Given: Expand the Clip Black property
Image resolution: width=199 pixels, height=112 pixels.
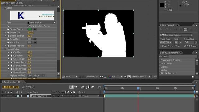Looking at the screenshot, I should click(x=8, y=52).
